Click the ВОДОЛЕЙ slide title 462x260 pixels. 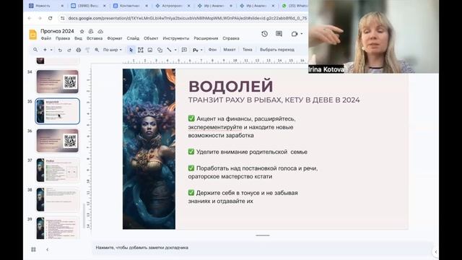coord(231,86)
